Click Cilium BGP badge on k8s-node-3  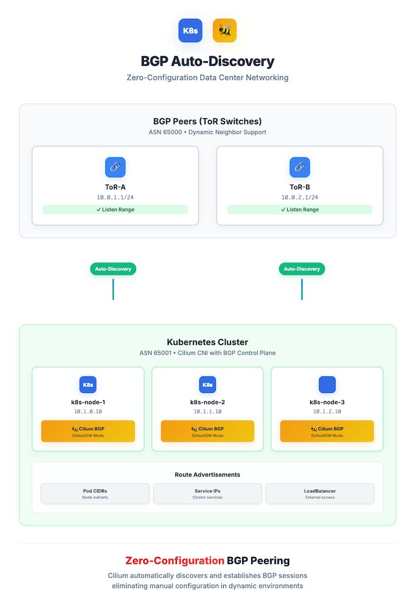[327, 431]
